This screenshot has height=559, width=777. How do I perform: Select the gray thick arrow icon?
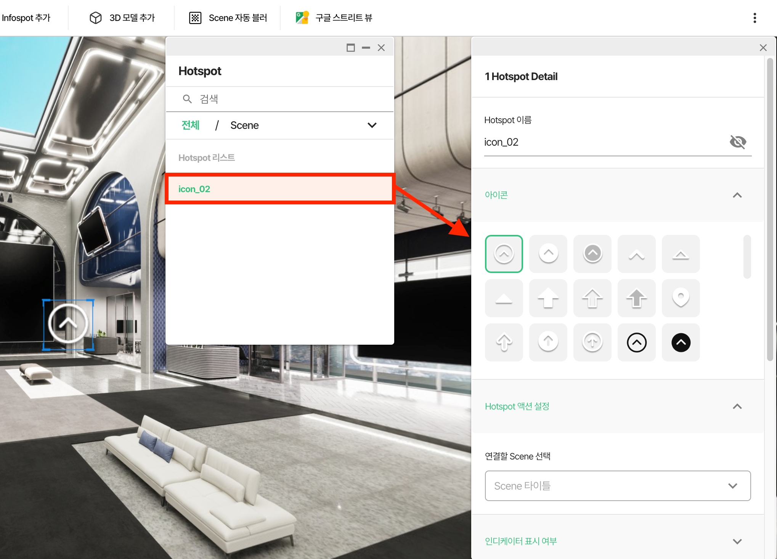636,298
